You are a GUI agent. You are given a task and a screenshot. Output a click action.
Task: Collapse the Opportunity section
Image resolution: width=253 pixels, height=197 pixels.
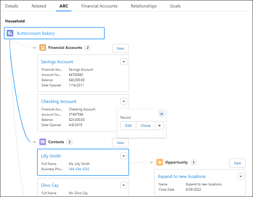(x=151, y=162)
